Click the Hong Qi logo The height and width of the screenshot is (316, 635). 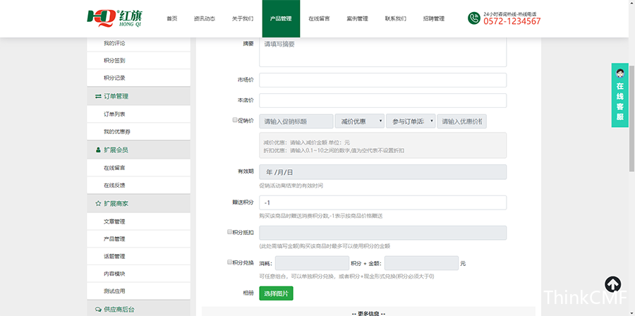point(114,18)
